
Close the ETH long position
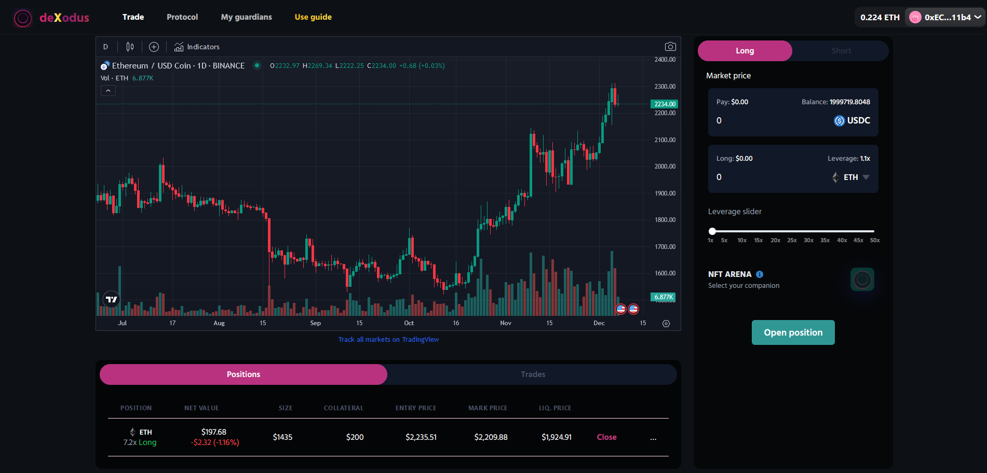(606, 437)
